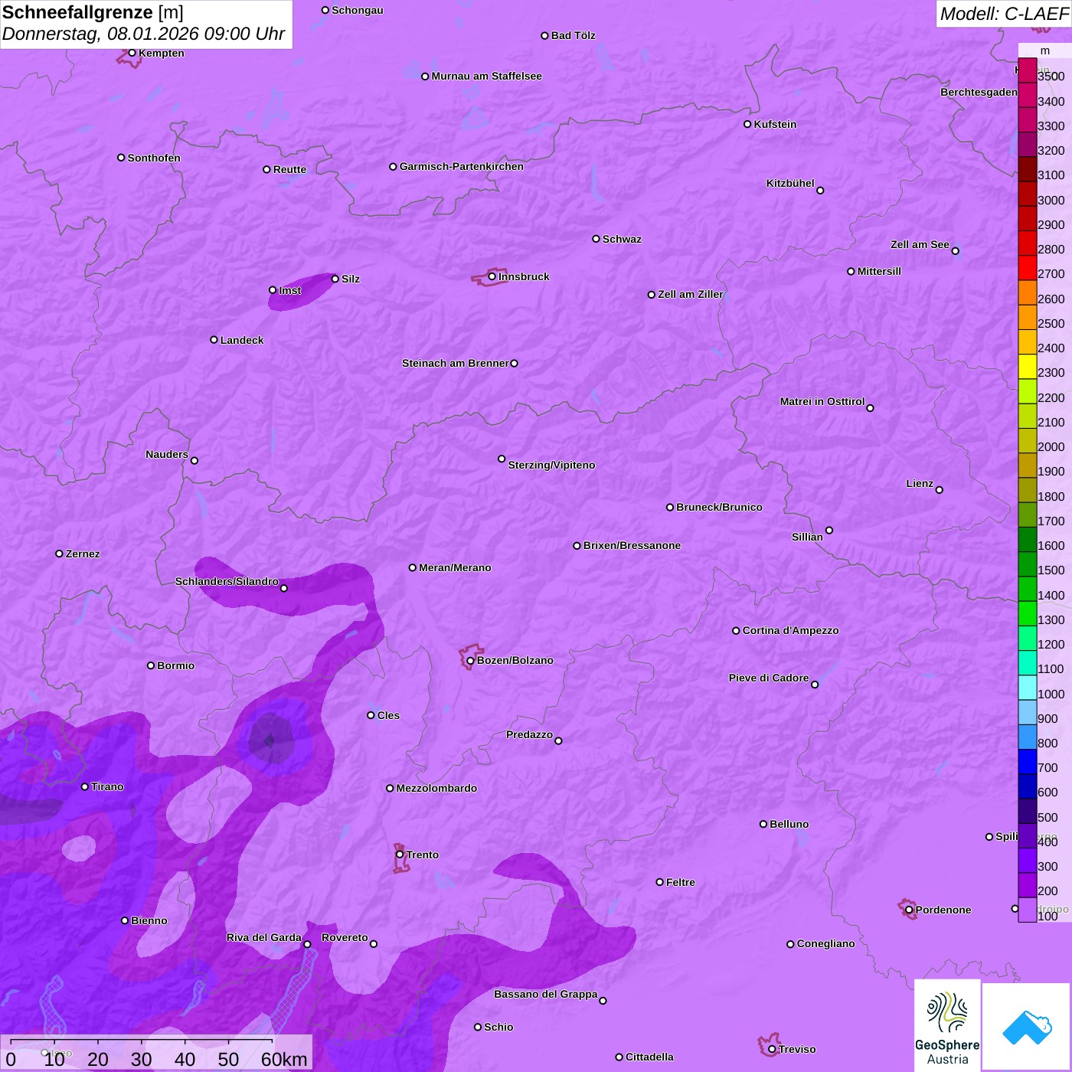Pick the light cyan 1000 m legend swatch
The image size is (1072, 1072).
point(1028,688)
